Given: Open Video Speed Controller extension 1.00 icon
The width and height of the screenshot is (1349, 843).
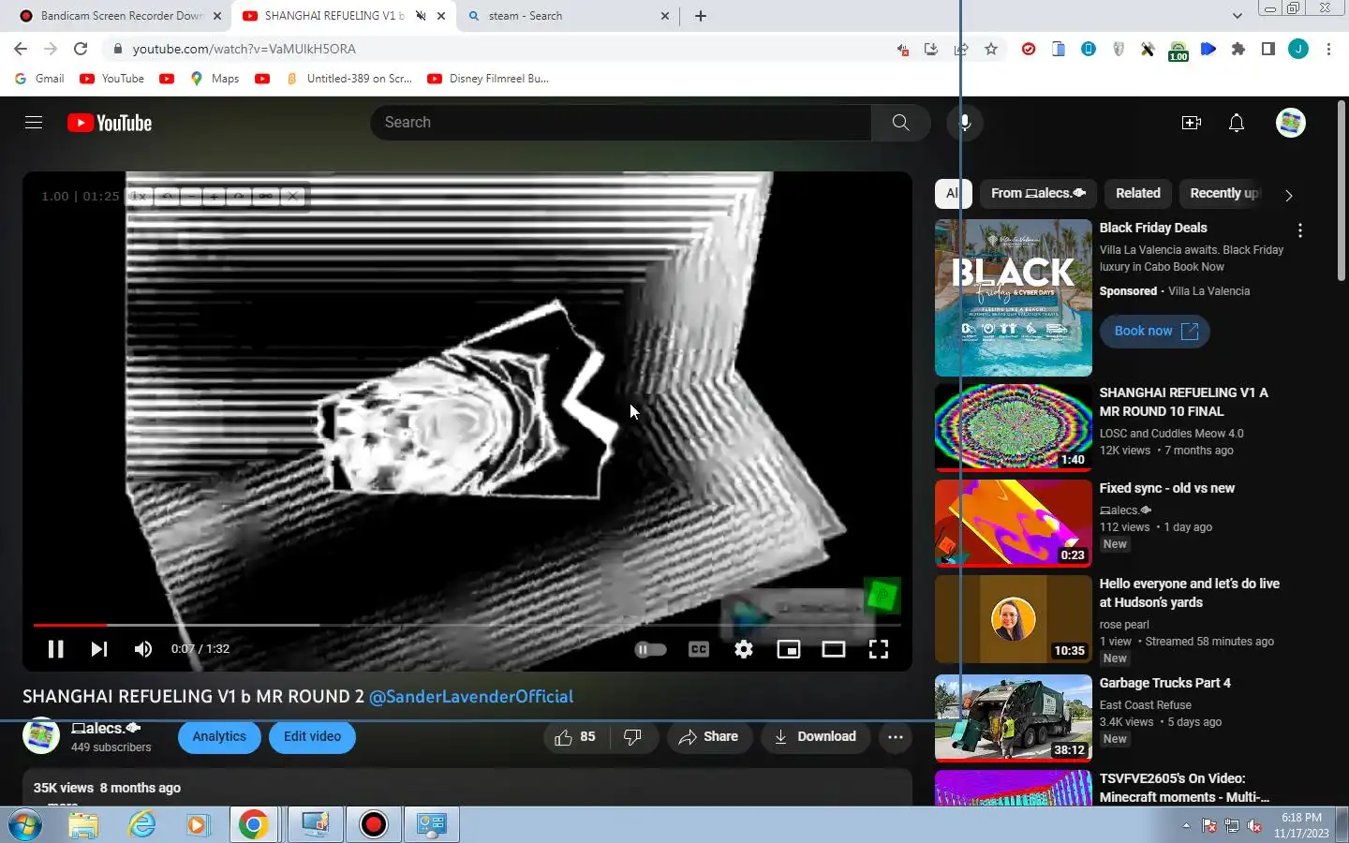Looking at the screenshot, I should pyautogui.click(x=1179, y=51).
